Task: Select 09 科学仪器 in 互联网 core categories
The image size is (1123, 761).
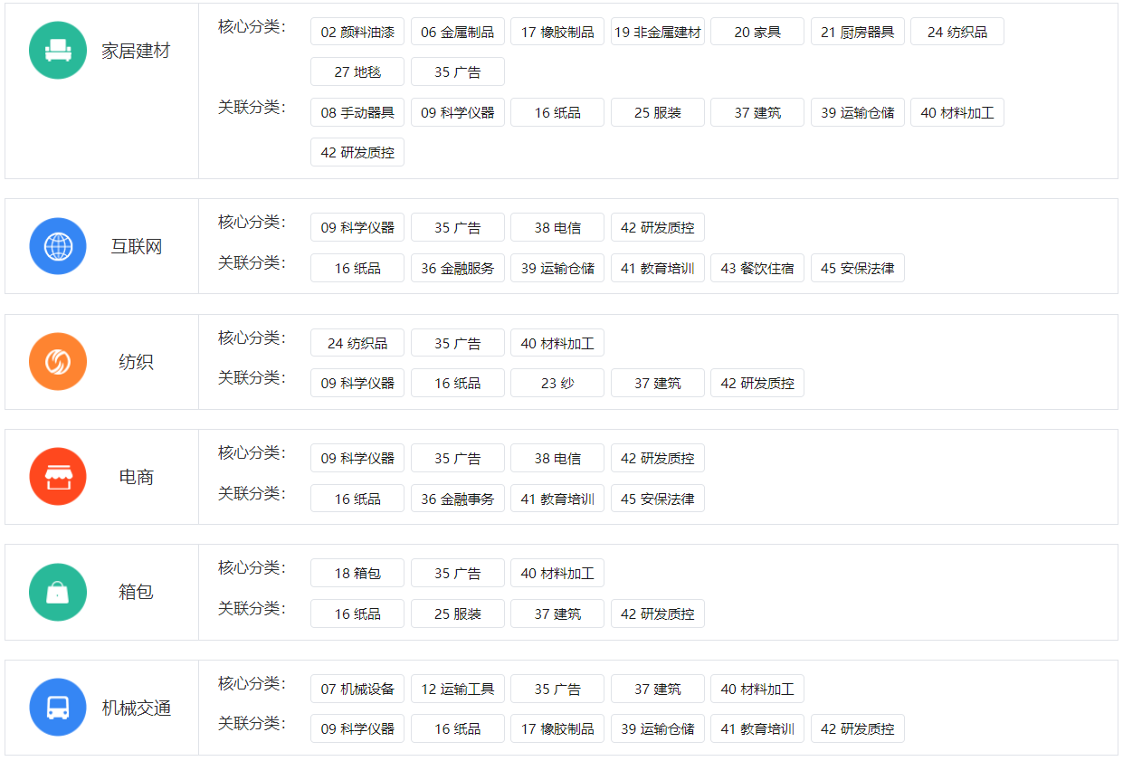Action: coord(357,227)
